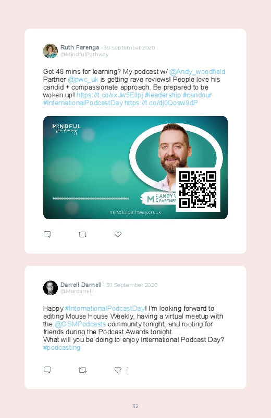Image resolution: width=271 pixels, height=418 pixels.
Task: Click the @GSMPodcasts mention
Action: (80, 324)
